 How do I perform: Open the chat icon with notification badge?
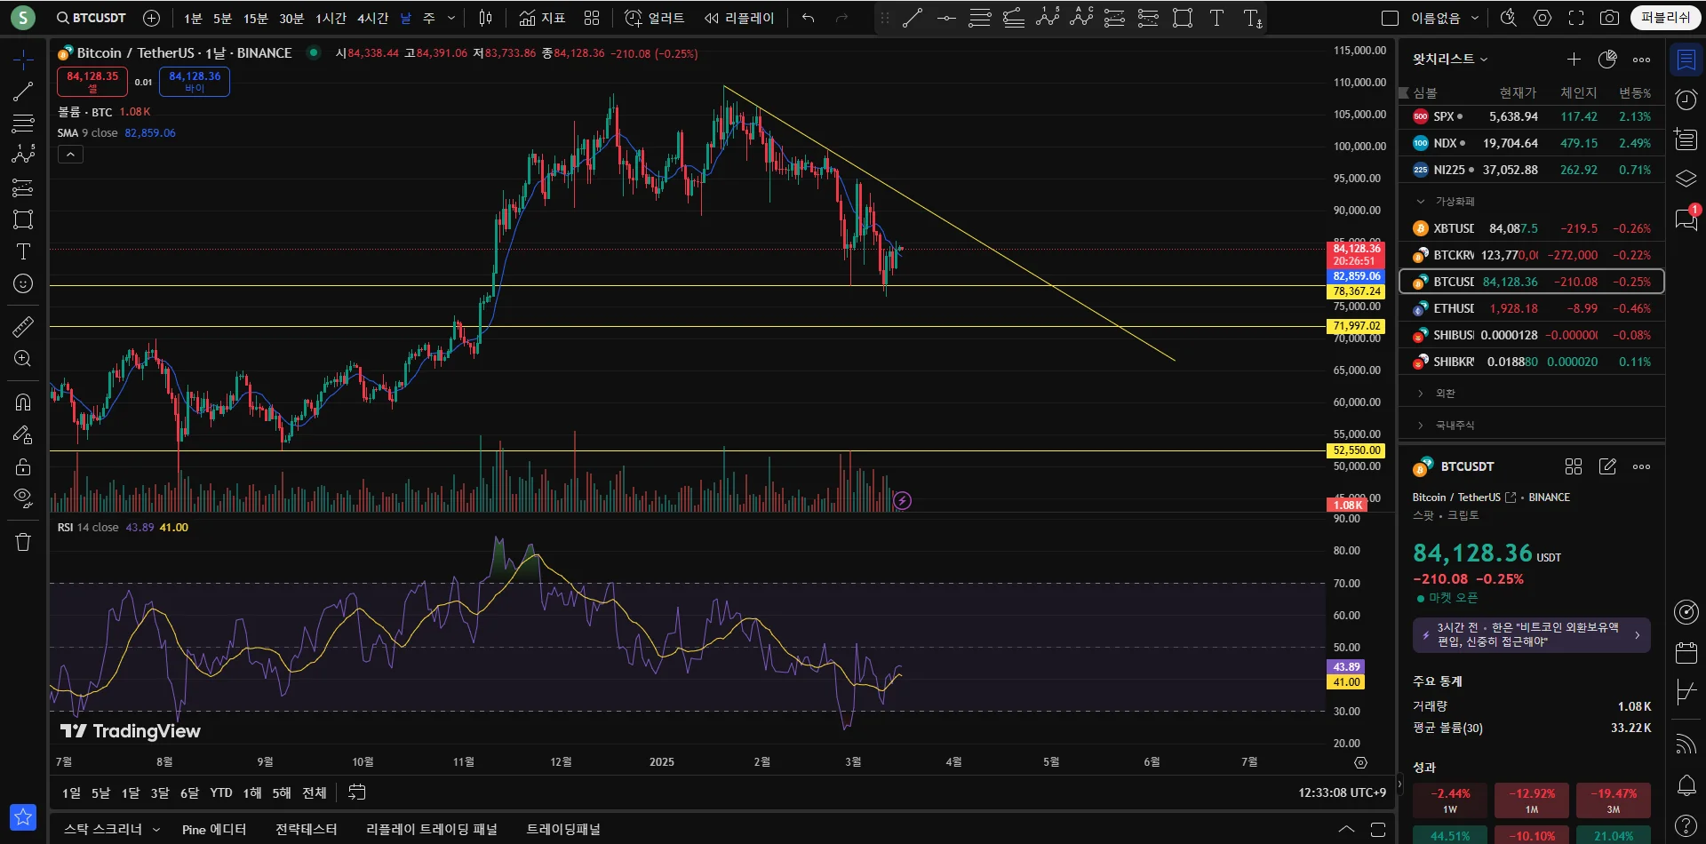point(1686,218)
